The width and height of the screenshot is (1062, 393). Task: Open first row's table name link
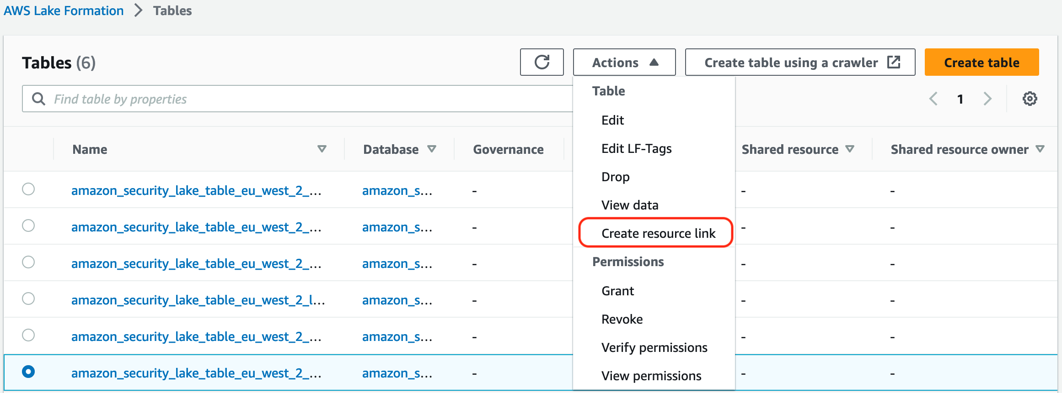196,190
